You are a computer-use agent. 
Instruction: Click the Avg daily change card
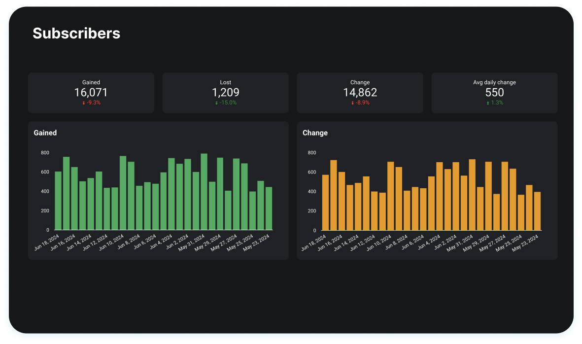[x=494, y=93]
